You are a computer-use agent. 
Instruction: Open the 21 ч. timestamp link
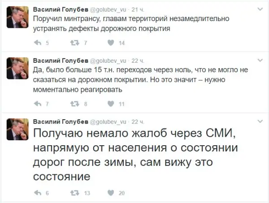(x=139, y=9)
